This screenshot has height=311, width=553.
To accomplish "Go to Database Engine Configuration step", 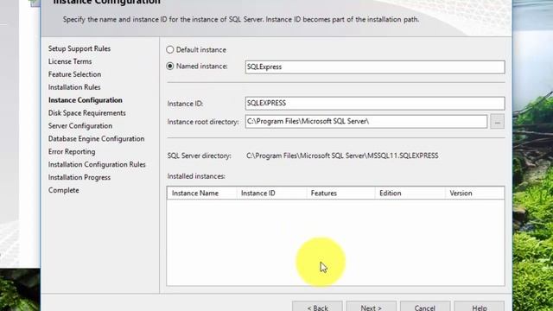I will pyautogui.click(x=96, y=138).
